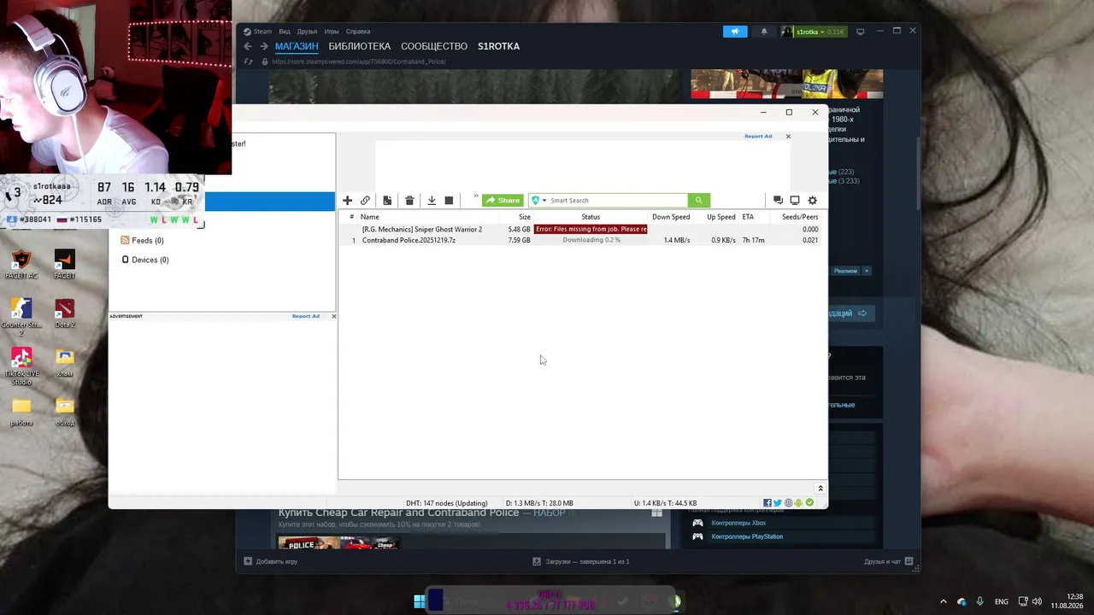Focus the Smart Search input field
This screenshot has height=615, width=1094.
coord(617,201)
